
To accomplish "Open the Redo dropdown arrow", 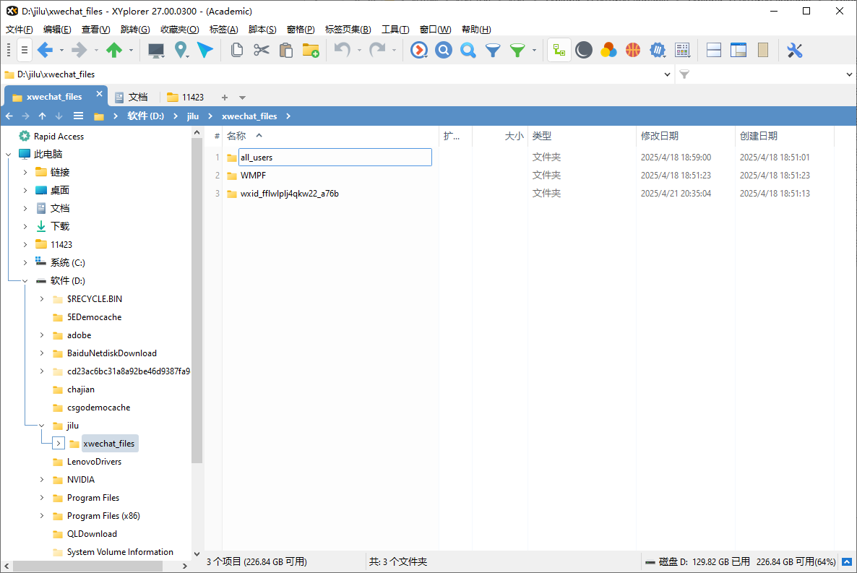I will (395, 50).
